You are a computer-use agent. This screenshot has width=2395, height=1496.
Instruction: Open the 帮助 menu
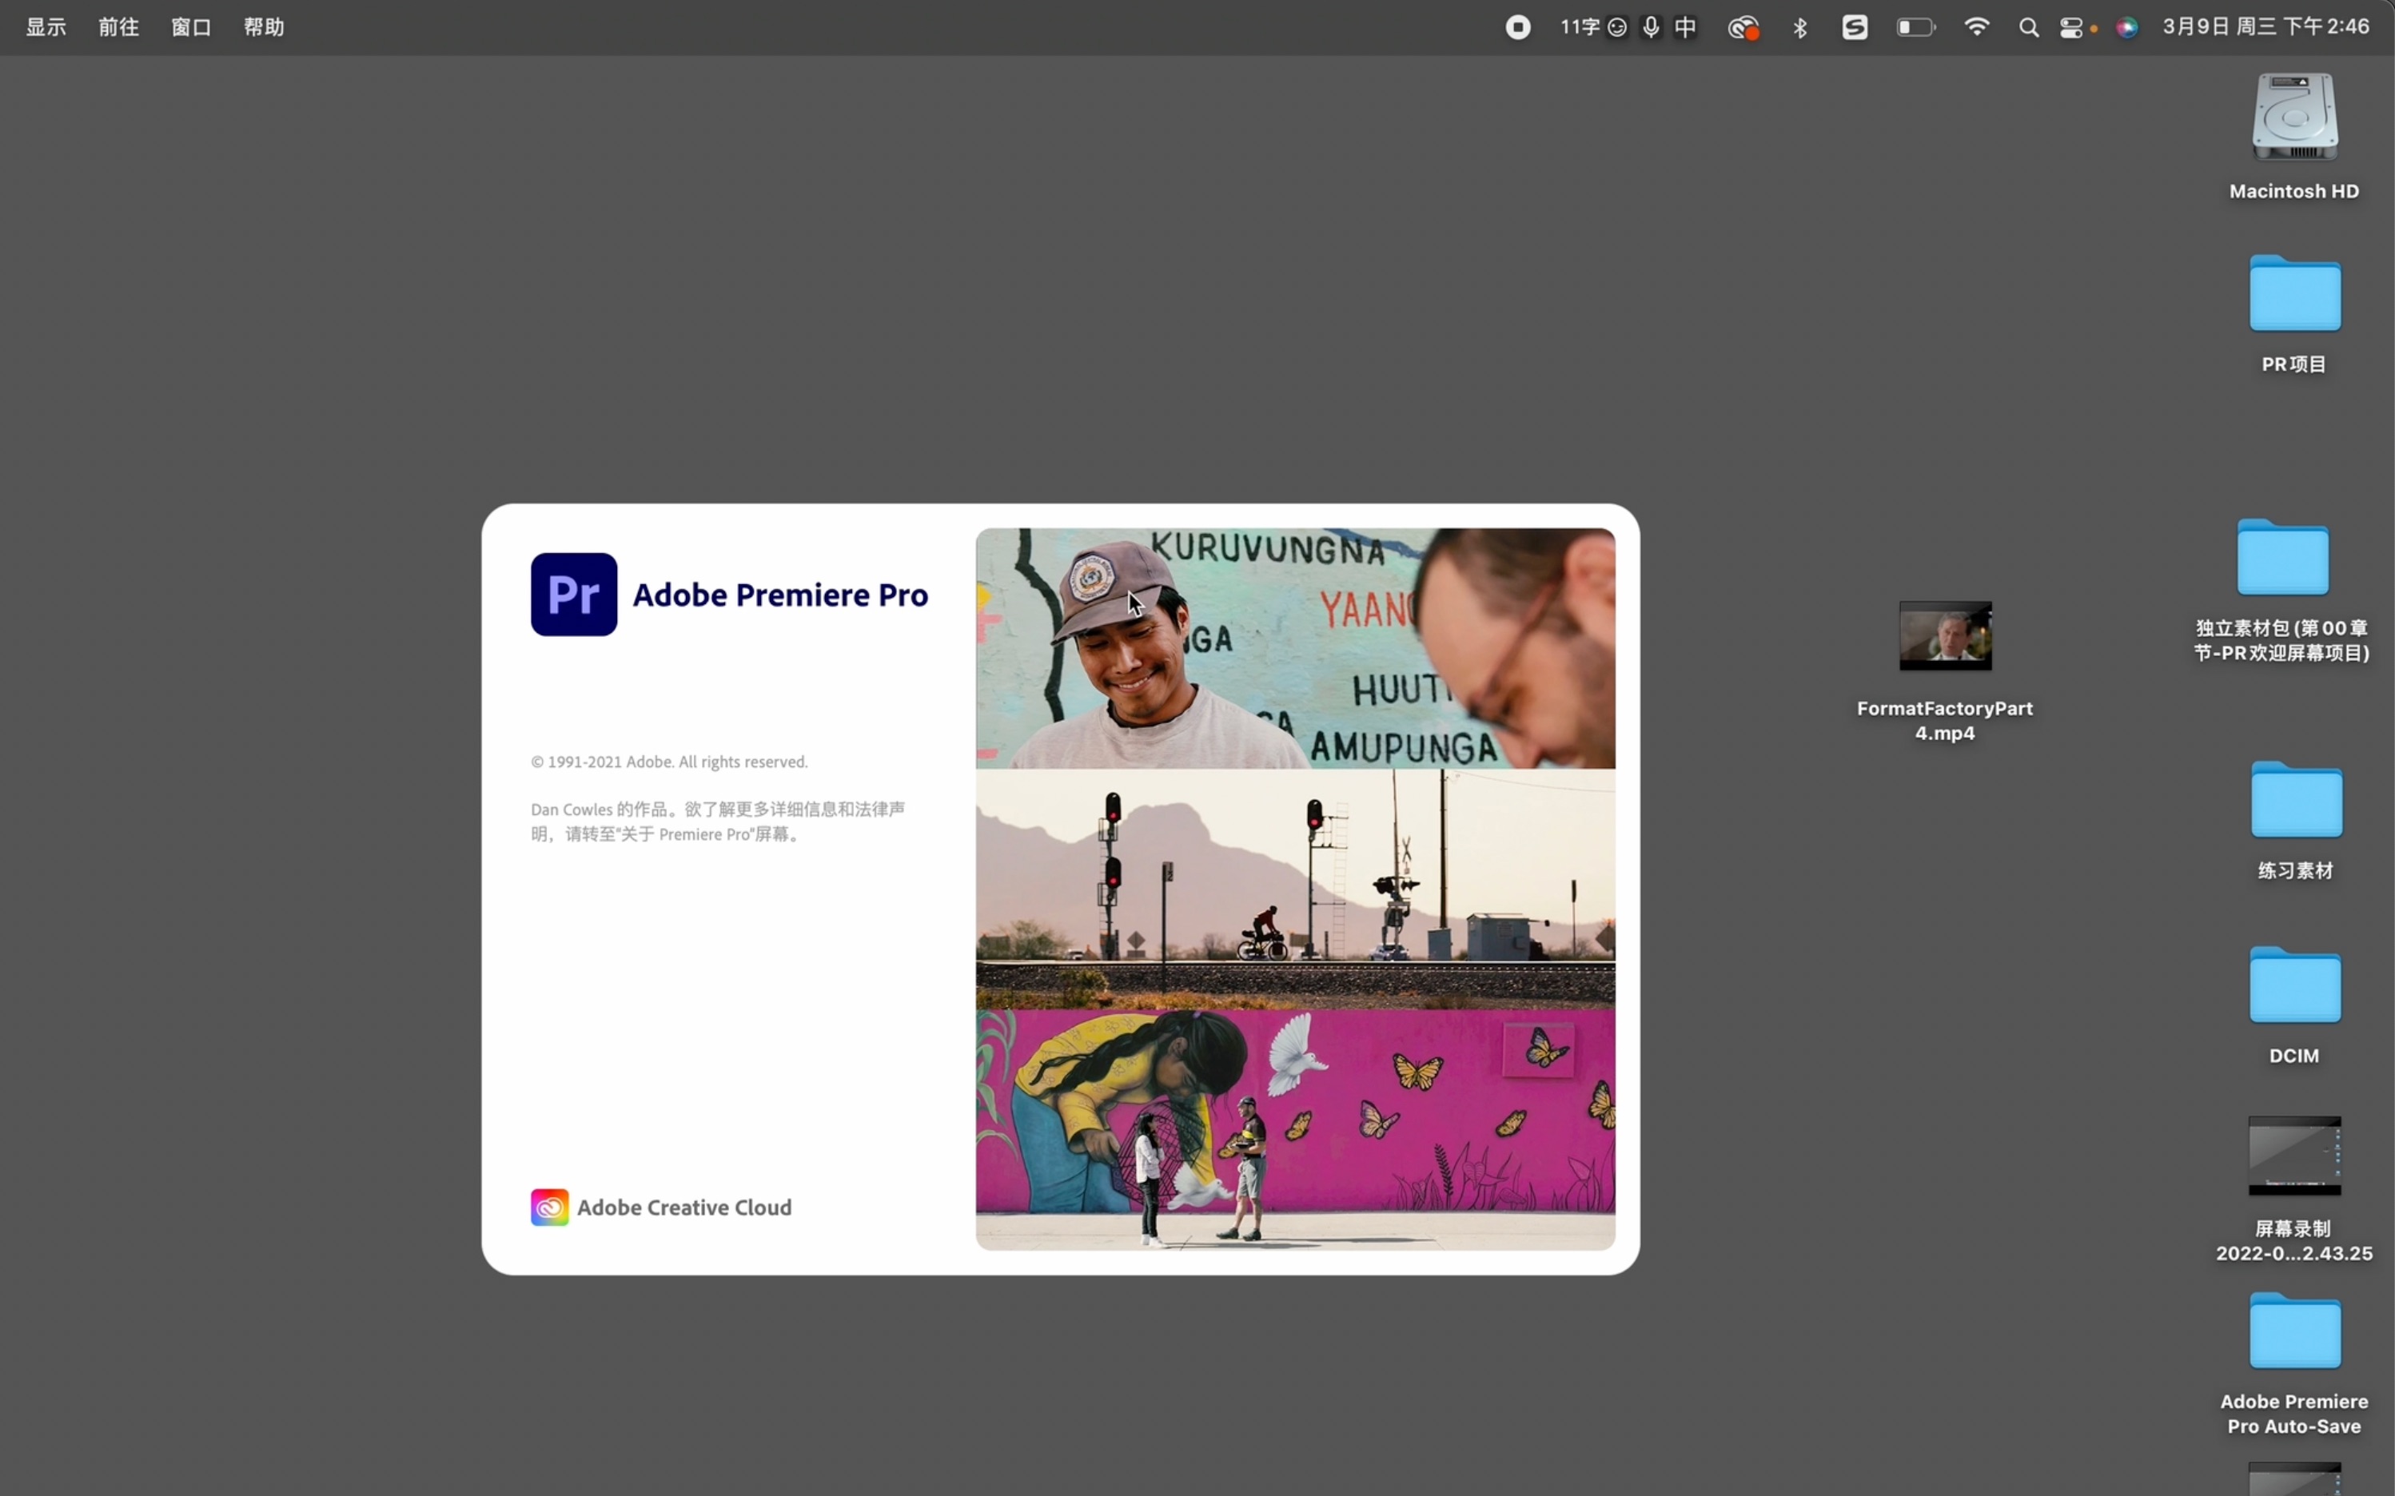[x=265, y=28]
